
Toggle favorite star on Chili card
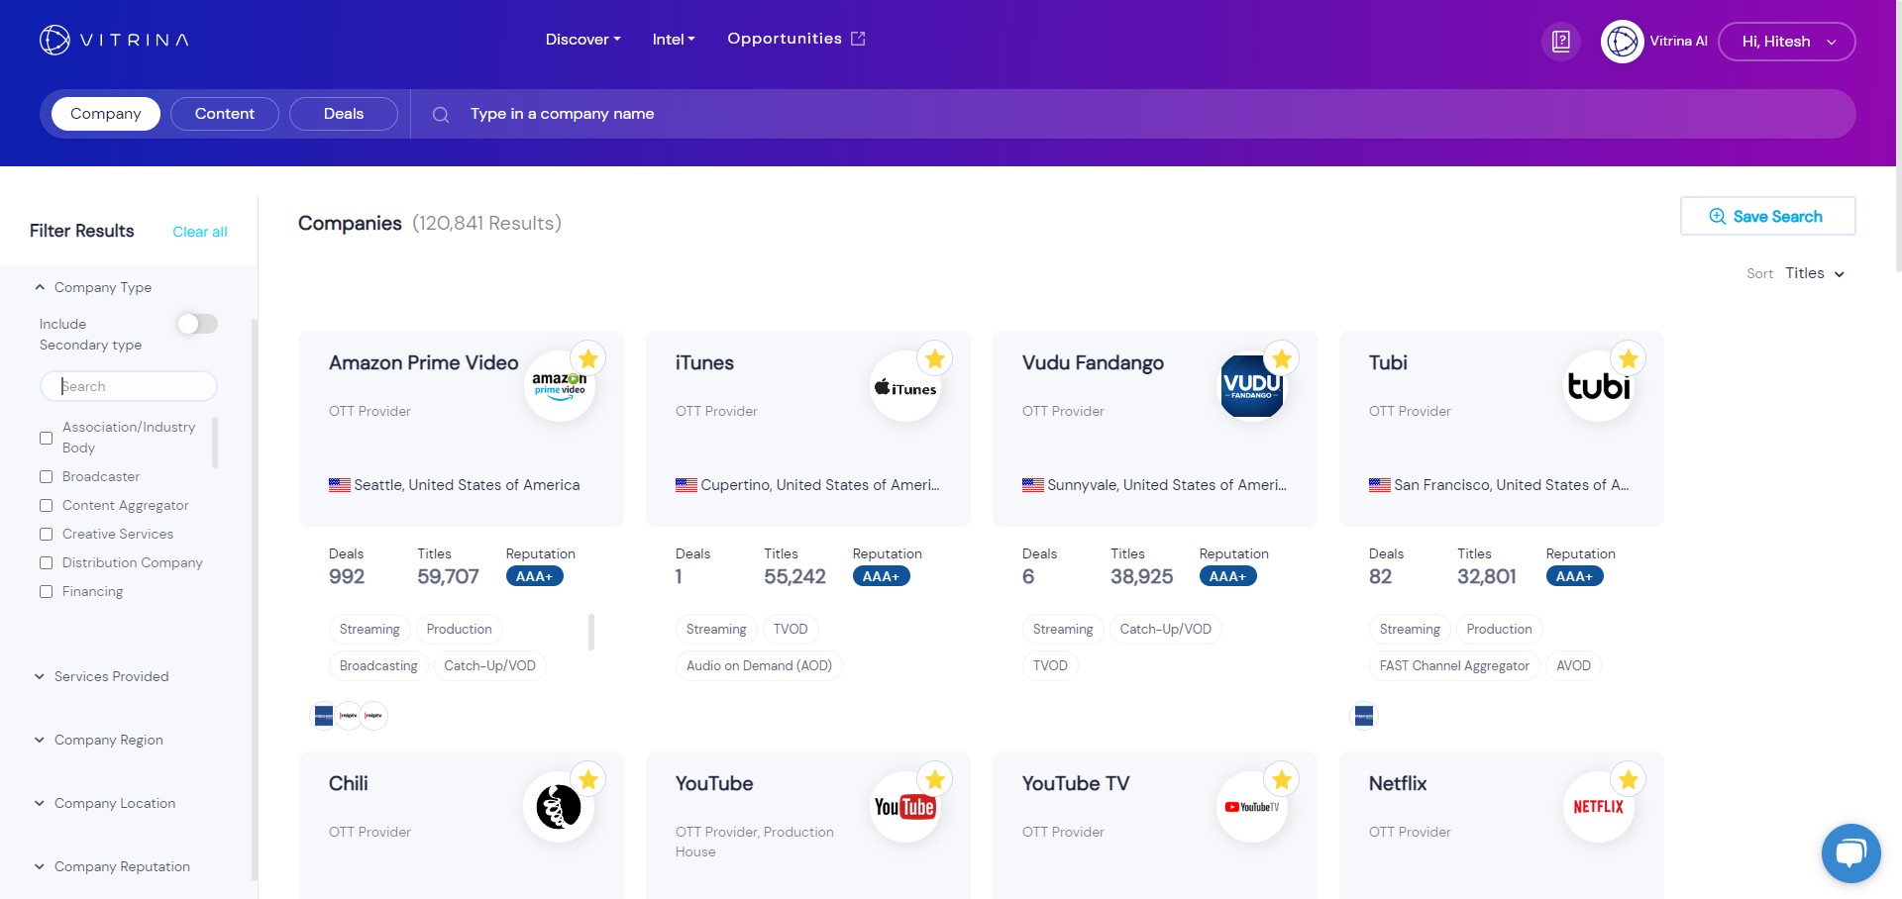pos(588,779)
